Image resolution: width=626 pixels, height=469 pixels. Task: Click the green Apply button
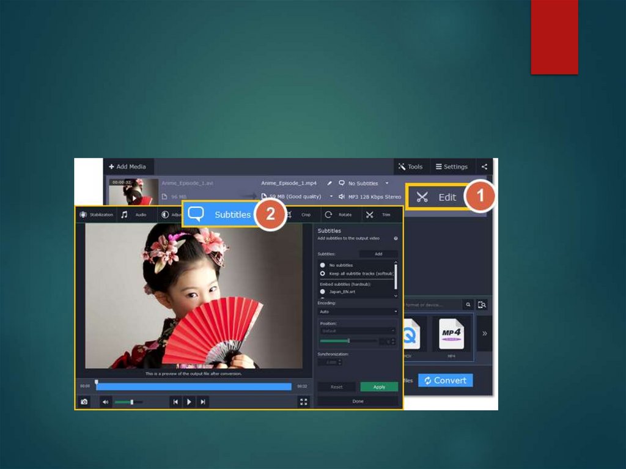379,387
